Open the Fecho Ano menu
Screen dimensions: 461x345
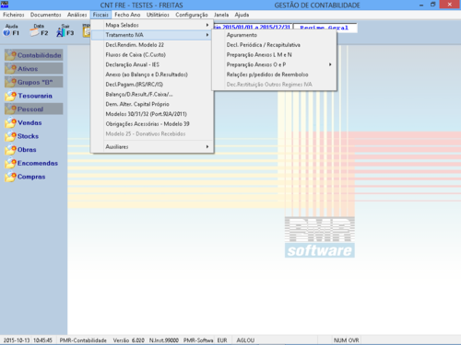coord(127,15)
